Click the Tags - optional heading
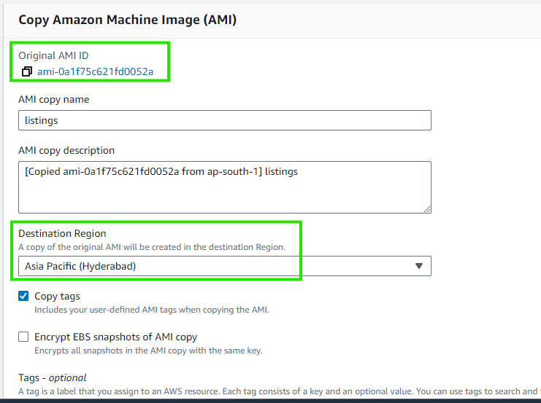Image resolution: width=541 pixels, height=403 pixels. pyautogui.click(x=52, y=377)
